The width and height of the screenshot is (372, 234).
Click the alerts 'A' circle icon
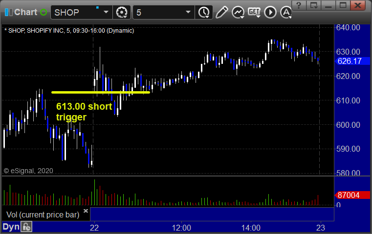[286, 12]
